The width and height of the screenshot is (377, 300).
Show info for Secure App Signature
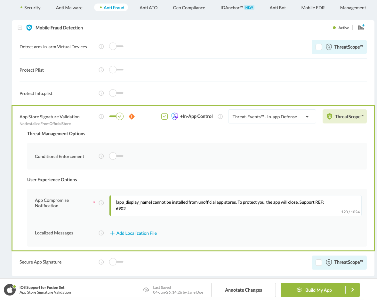[101, 262]
